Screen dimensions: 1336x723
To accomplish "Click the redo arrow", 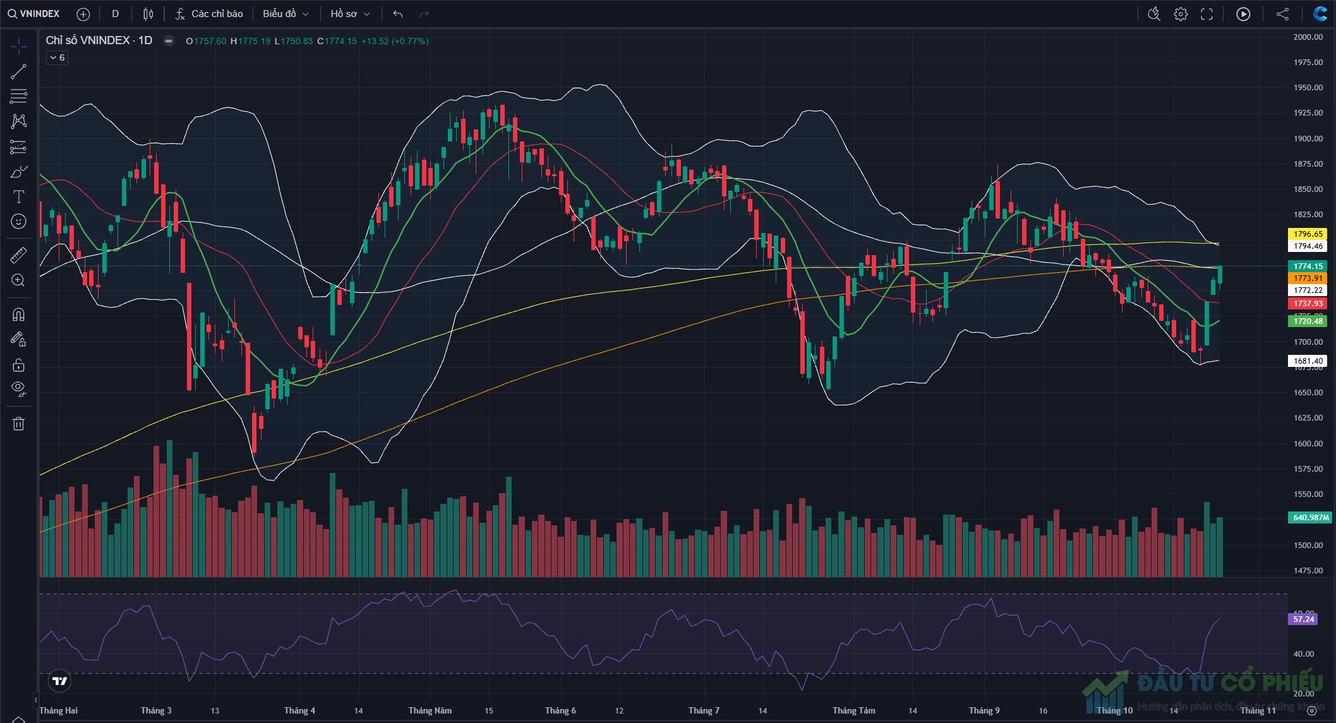I will 424,14.
